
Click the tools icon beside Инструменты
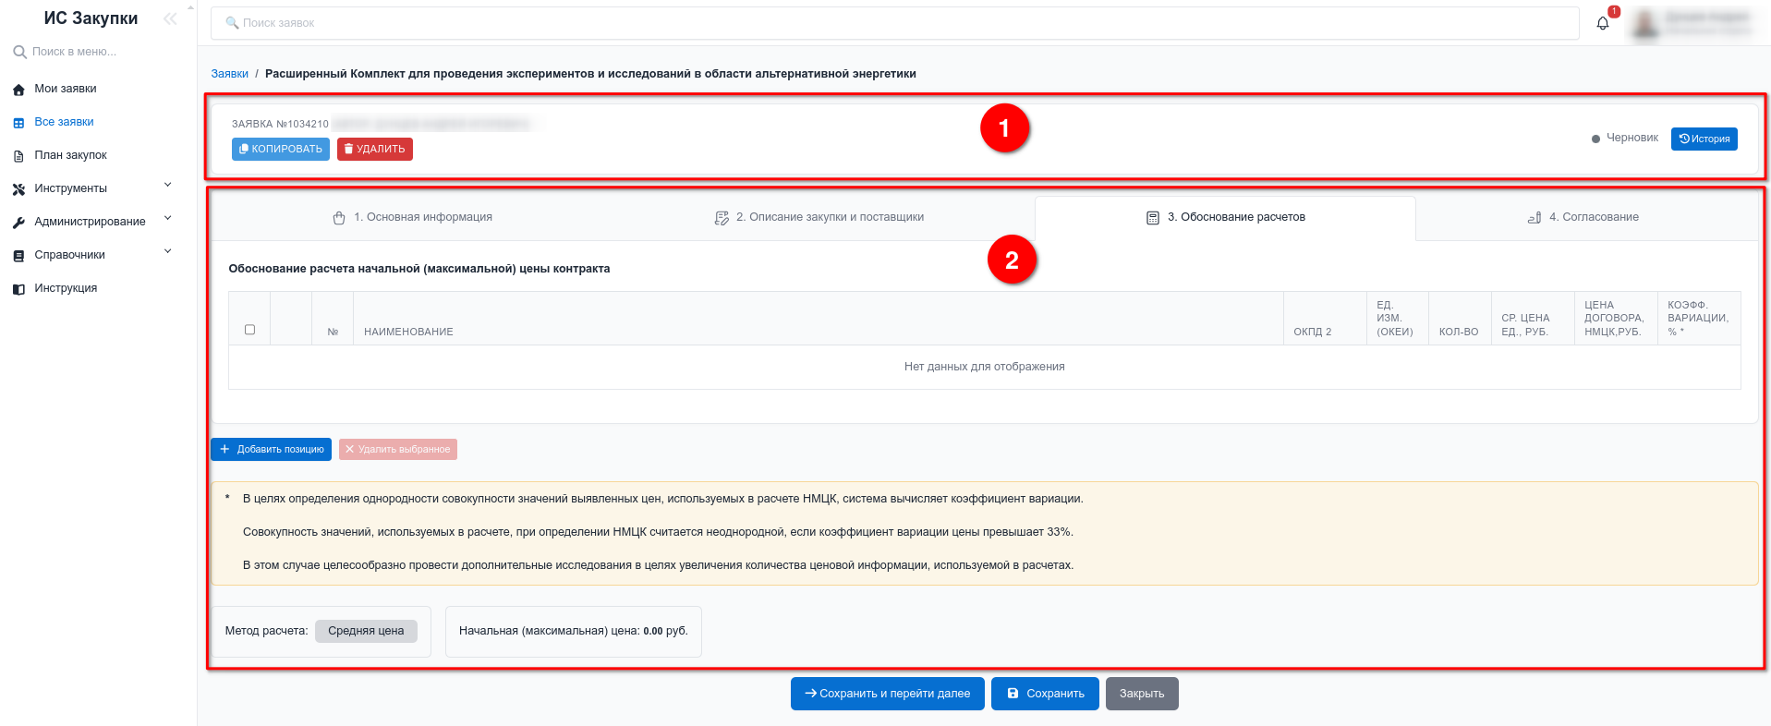tap(18, 189)
